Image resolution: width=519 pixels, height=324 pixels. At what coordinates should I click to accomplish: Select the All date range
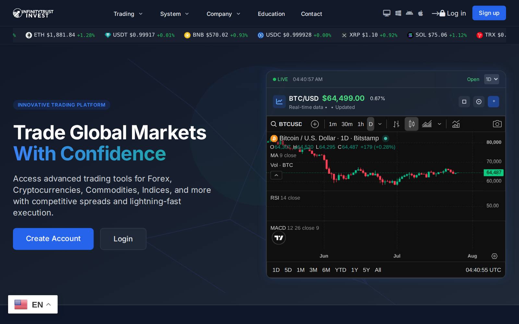tap(378, 270)
